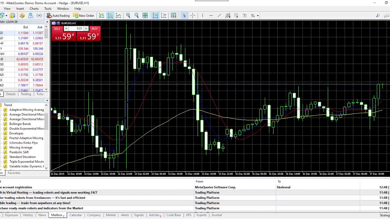This screenshot has height=219, width=390.
Task: Open chart templates icon in toolbar
Action: (x=174, y=16)
